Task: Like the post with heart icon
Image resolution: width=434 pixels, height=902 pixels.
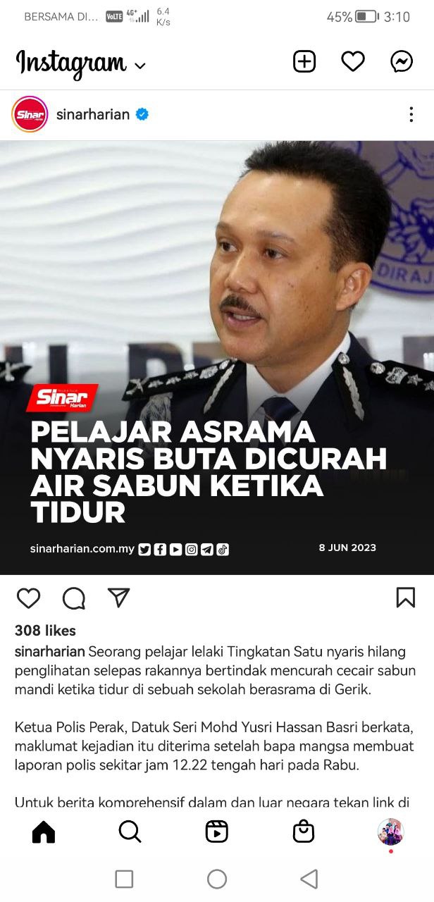Action: click(x=28, y=598)
